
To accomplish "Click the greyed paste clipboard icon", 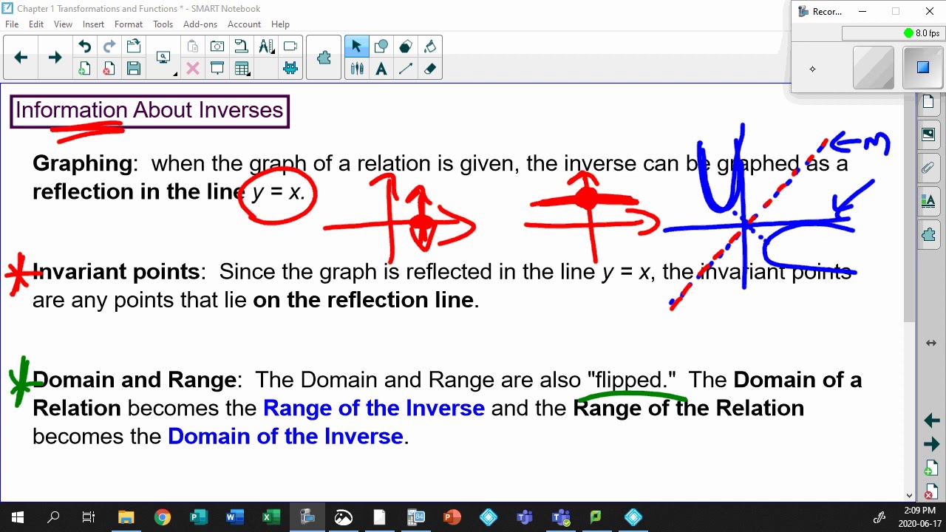I will (x=192, y=47).
